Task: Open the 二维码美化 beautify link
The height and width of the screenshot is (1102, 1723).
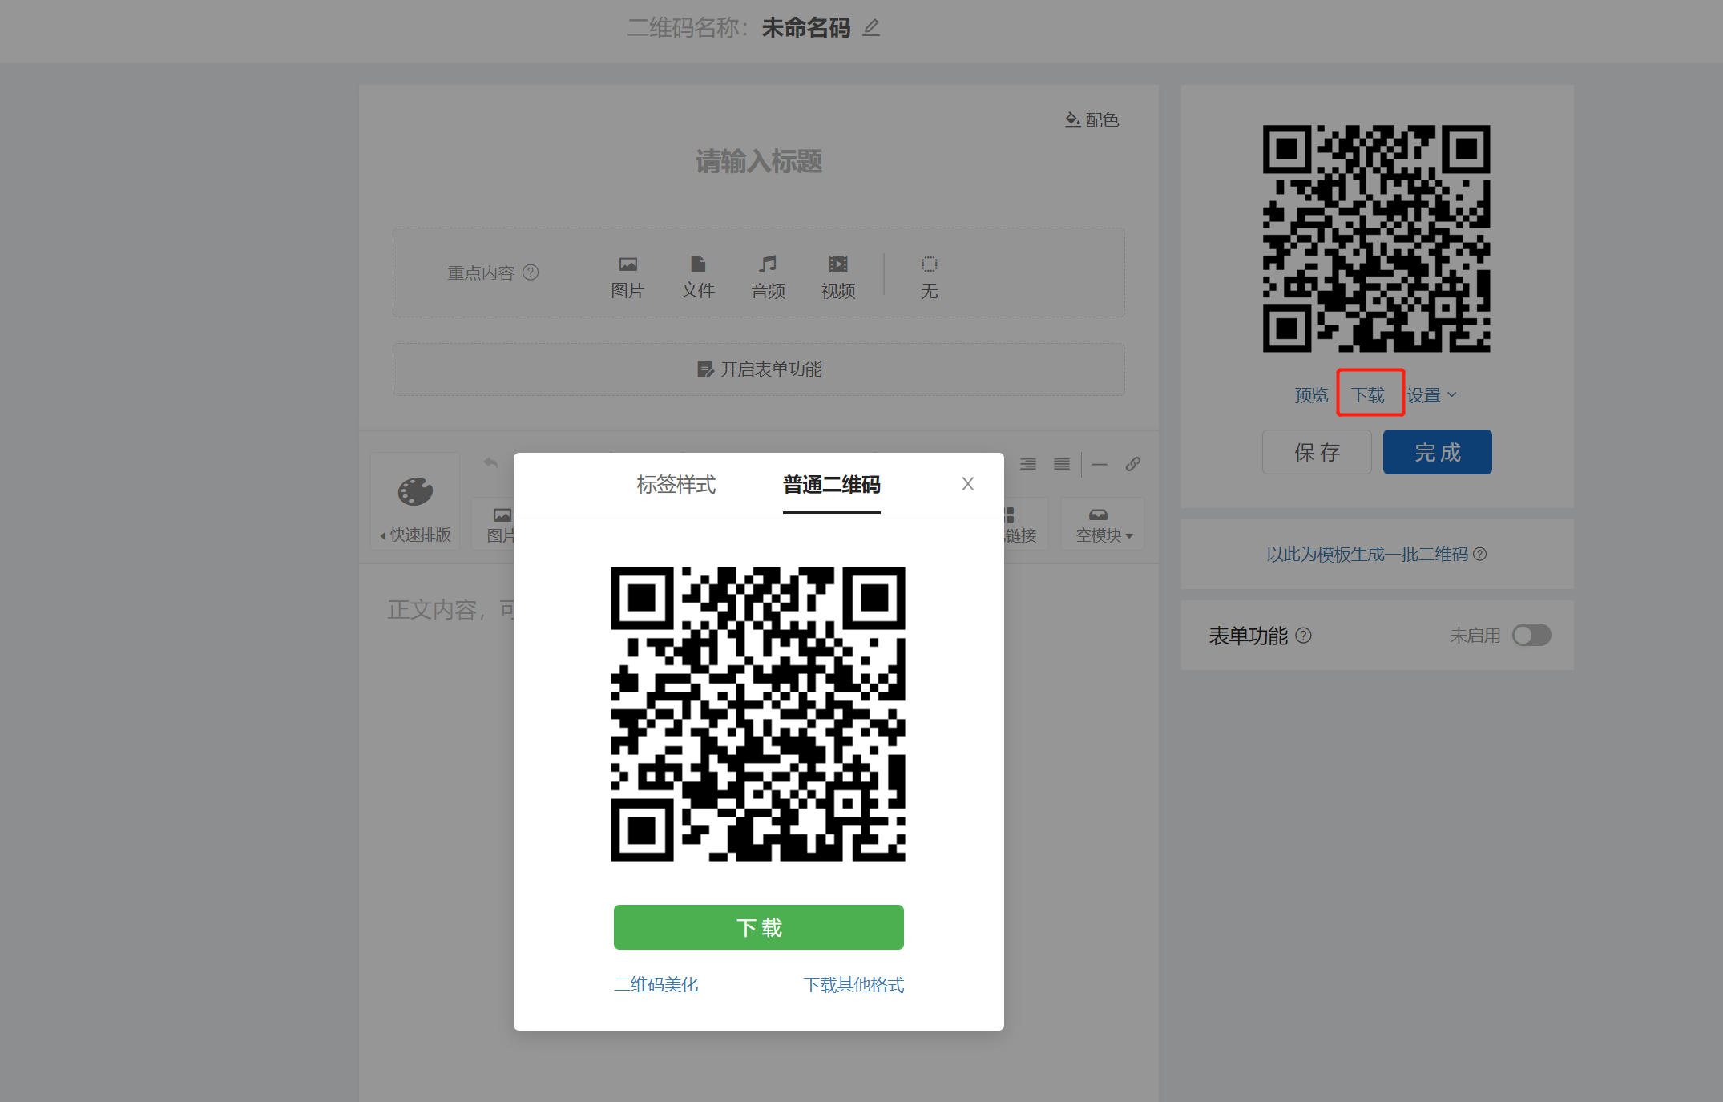Action: pos(656,985)
